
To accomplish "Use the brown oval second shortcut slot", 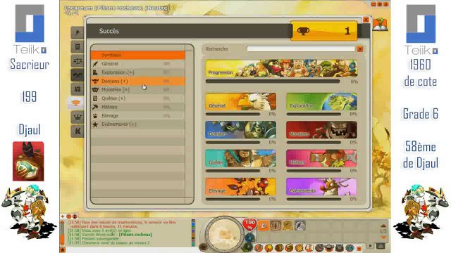I will (276, 226).
